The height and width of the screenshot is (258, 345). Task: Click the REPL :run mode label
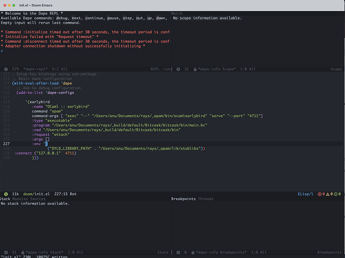pyautogui.click(x=161, y=69)
